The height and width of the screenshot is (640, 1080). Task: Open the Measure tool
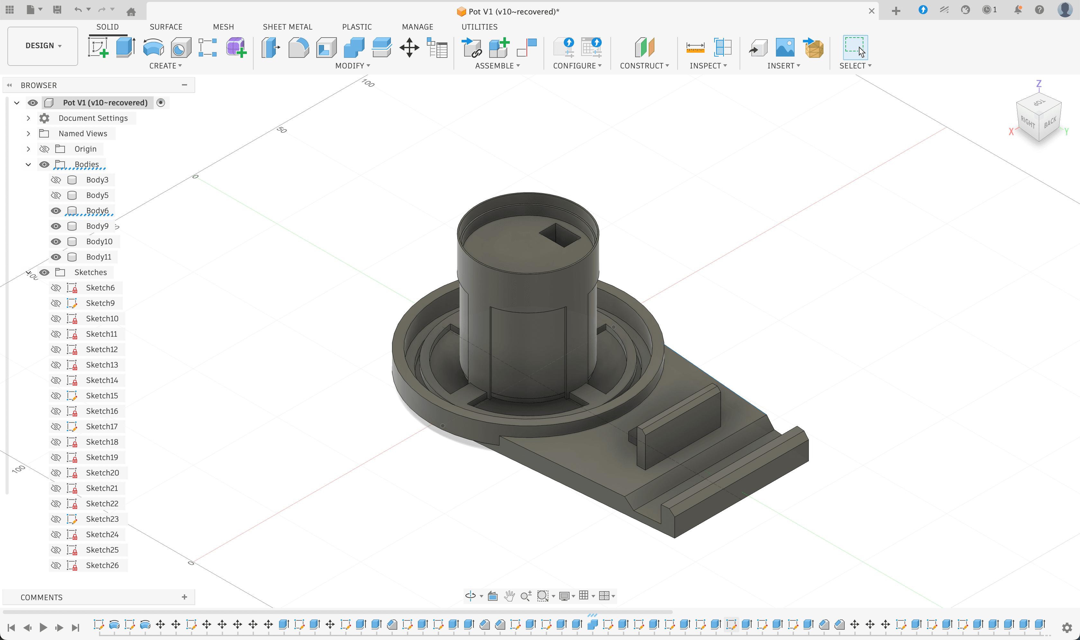pos(695,47)
